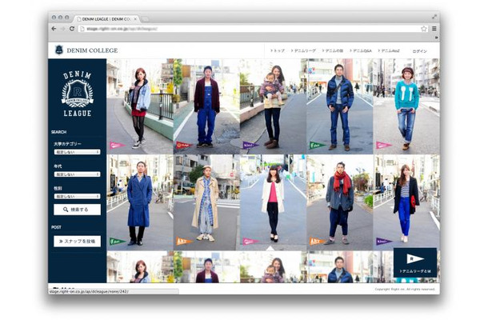This screenshot has width=488, height=320.
Task: Open the man with the red scarf snapshot
Action: [340, 202]
